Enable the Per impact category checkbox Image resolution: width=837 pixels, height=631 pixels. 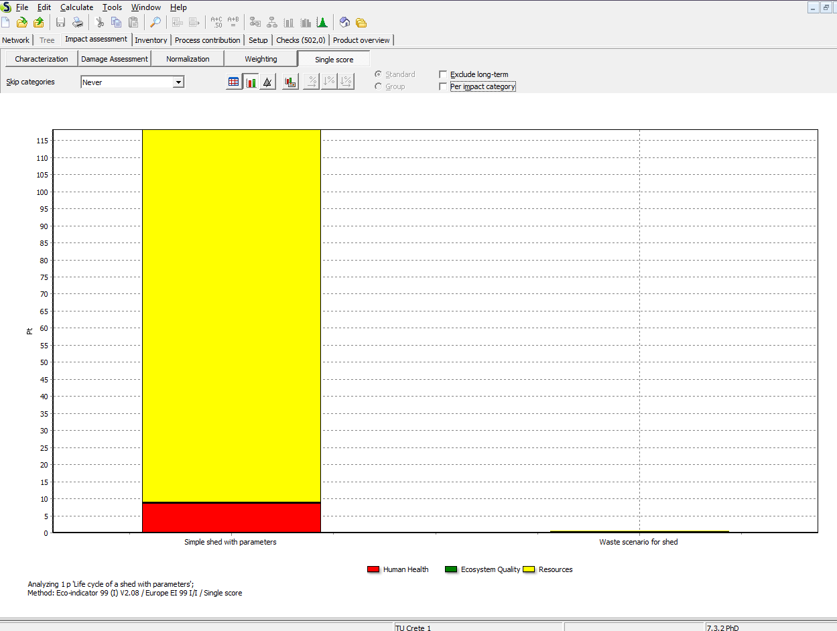pyautogui.click(x=442, y=86)
